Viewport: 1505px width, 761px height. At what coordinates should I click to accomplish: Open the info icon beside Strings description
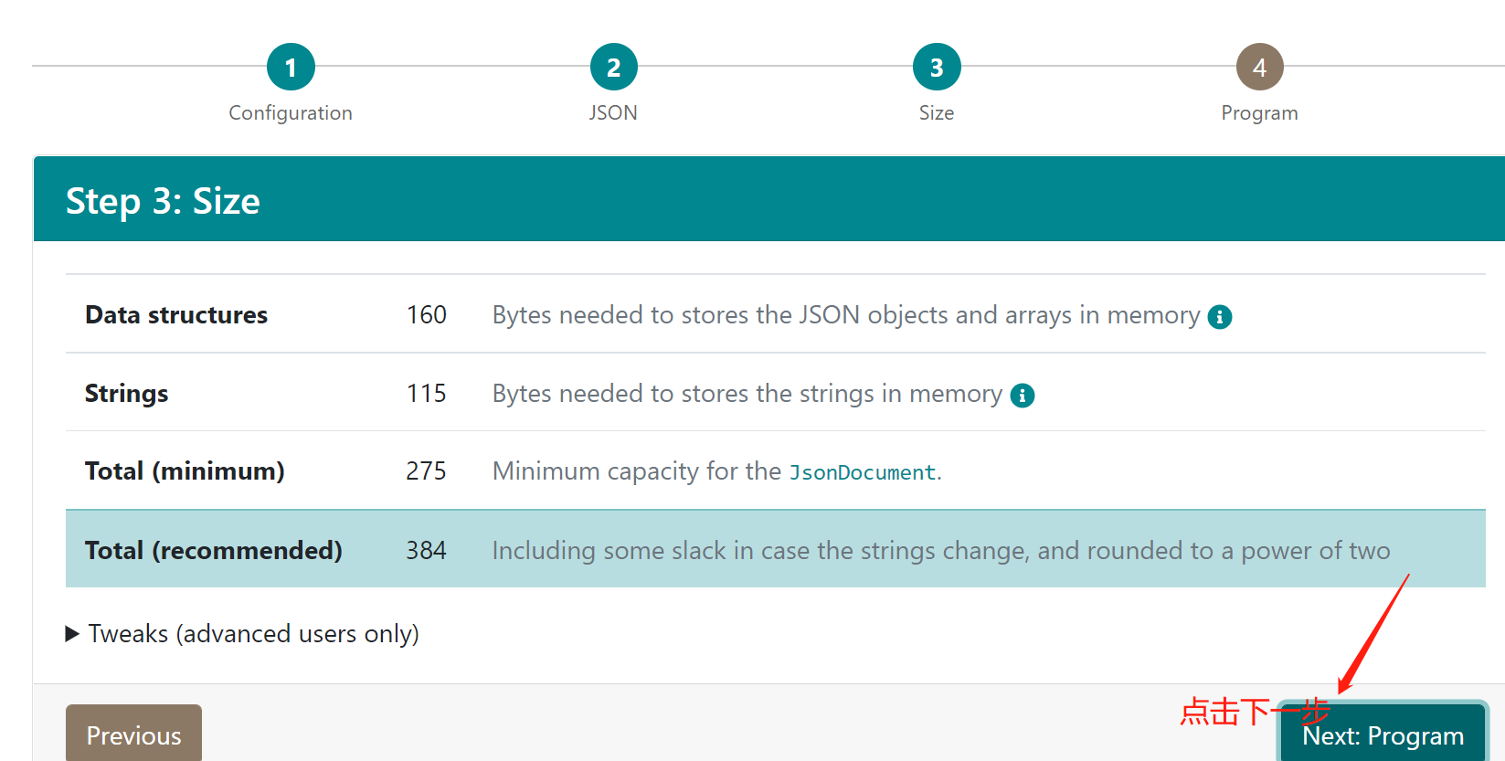click(x=1023, y=396)
